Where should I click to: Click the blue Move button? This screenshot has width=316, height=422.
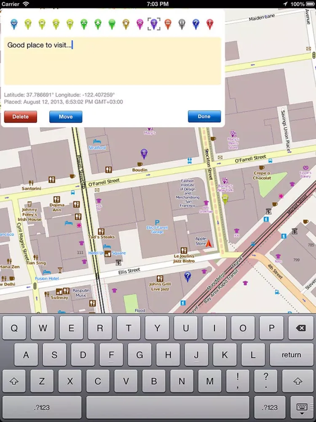(66, 117)
